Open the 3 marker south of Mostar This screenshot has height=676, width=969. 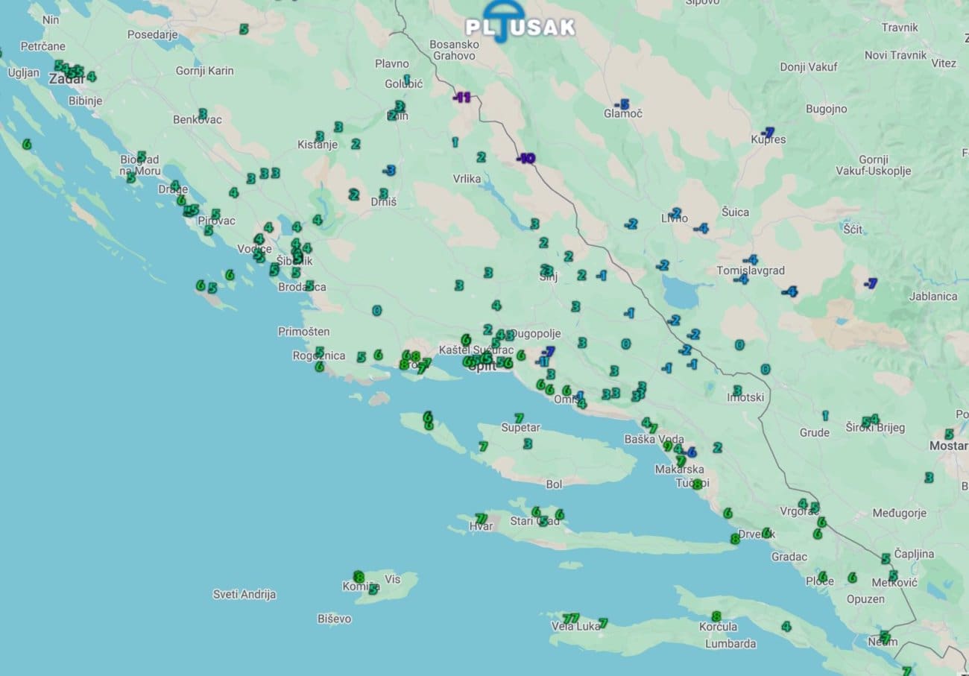[x=929, y=477]
